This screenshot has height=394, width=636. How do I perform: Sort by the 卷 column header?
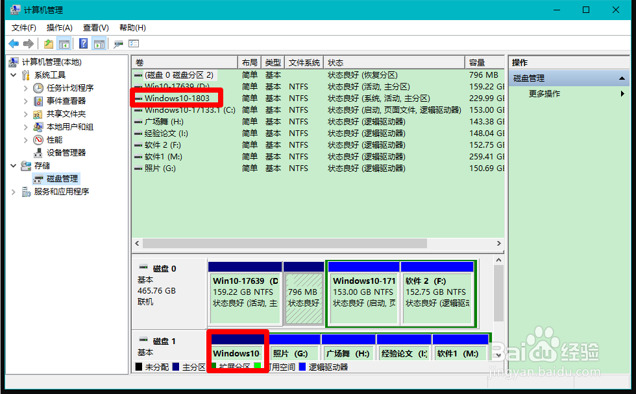point(184,62)
